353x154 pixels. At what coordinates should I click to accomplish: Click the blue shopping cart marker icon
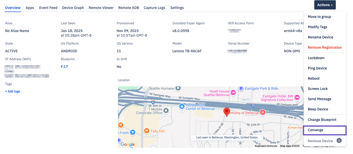[x=132, y=132]
